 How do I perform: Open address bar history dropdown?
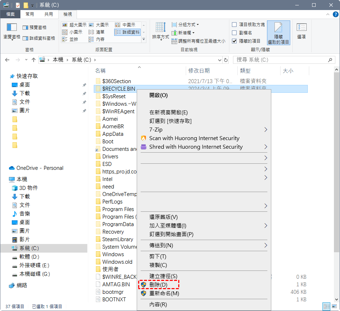220,60
